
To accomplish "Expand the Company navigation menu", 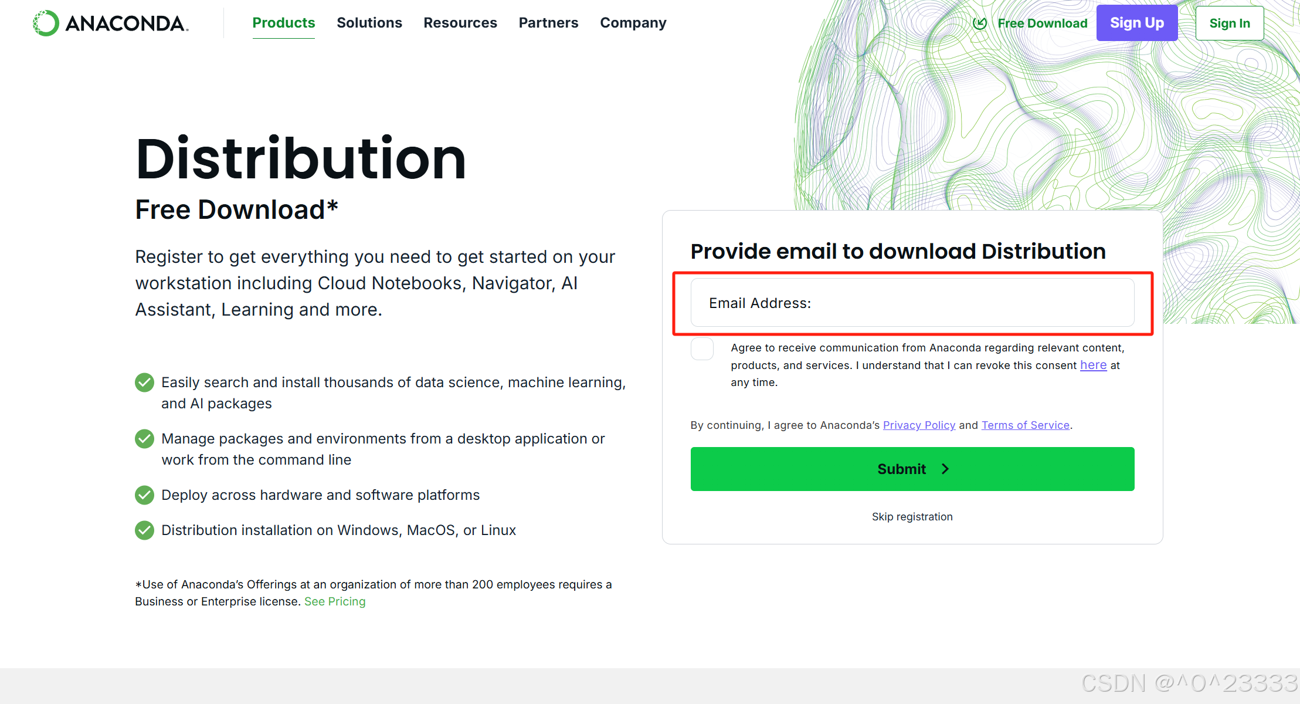I will tap(633, 23).
